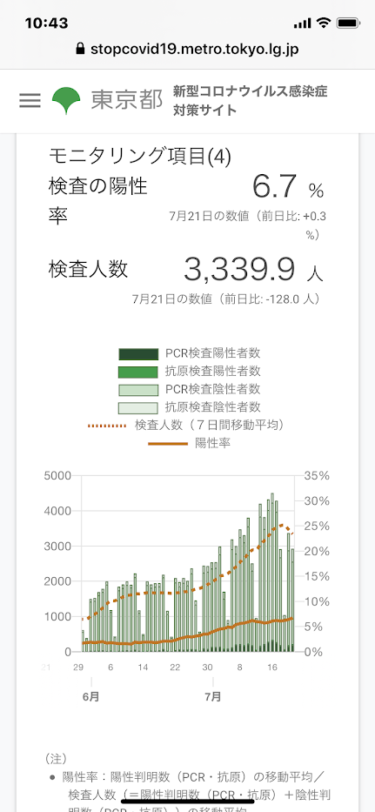Toggle the PCR検査陽性者数 legend swatch

coord(138,354)
